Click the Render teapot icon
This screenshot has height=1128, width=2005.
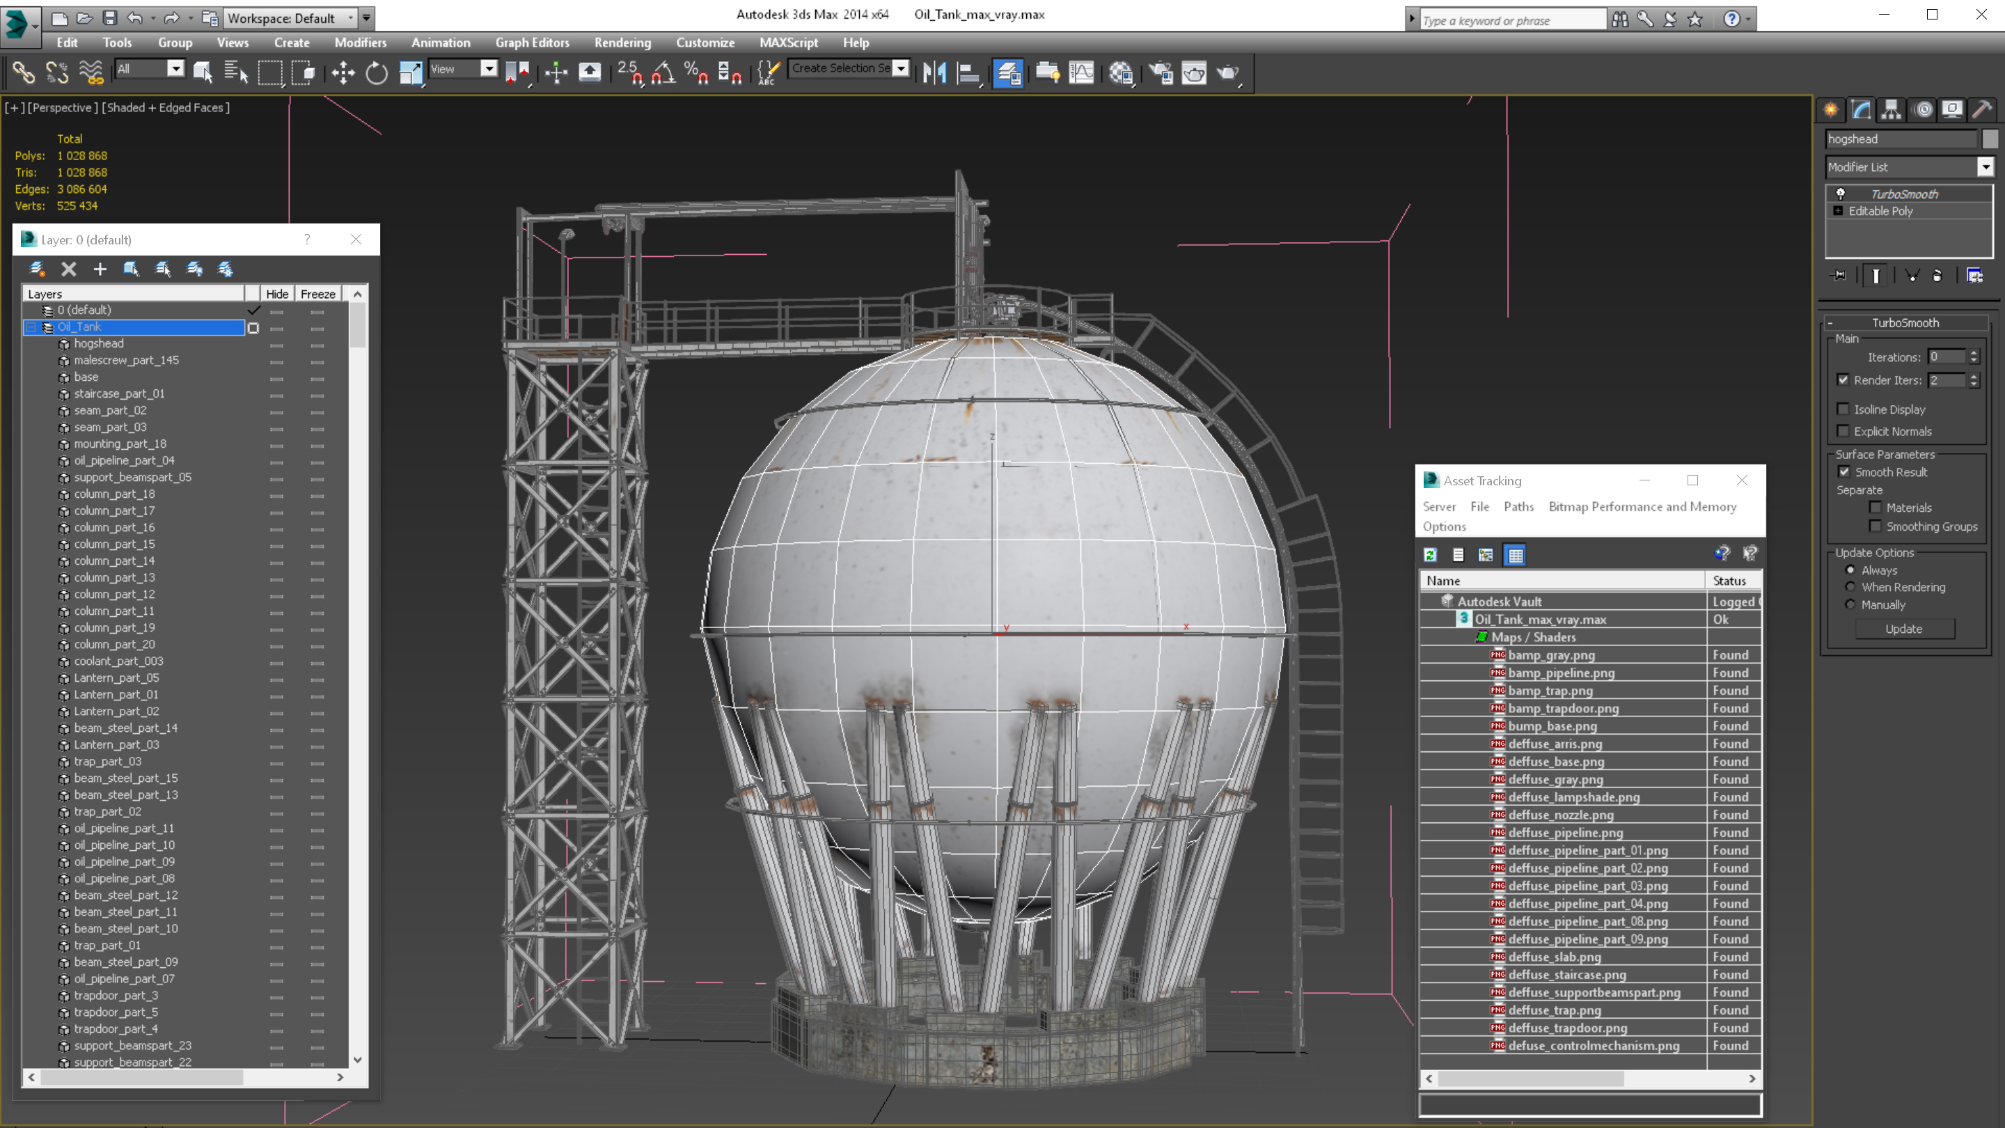click(x=1227, y=73)
